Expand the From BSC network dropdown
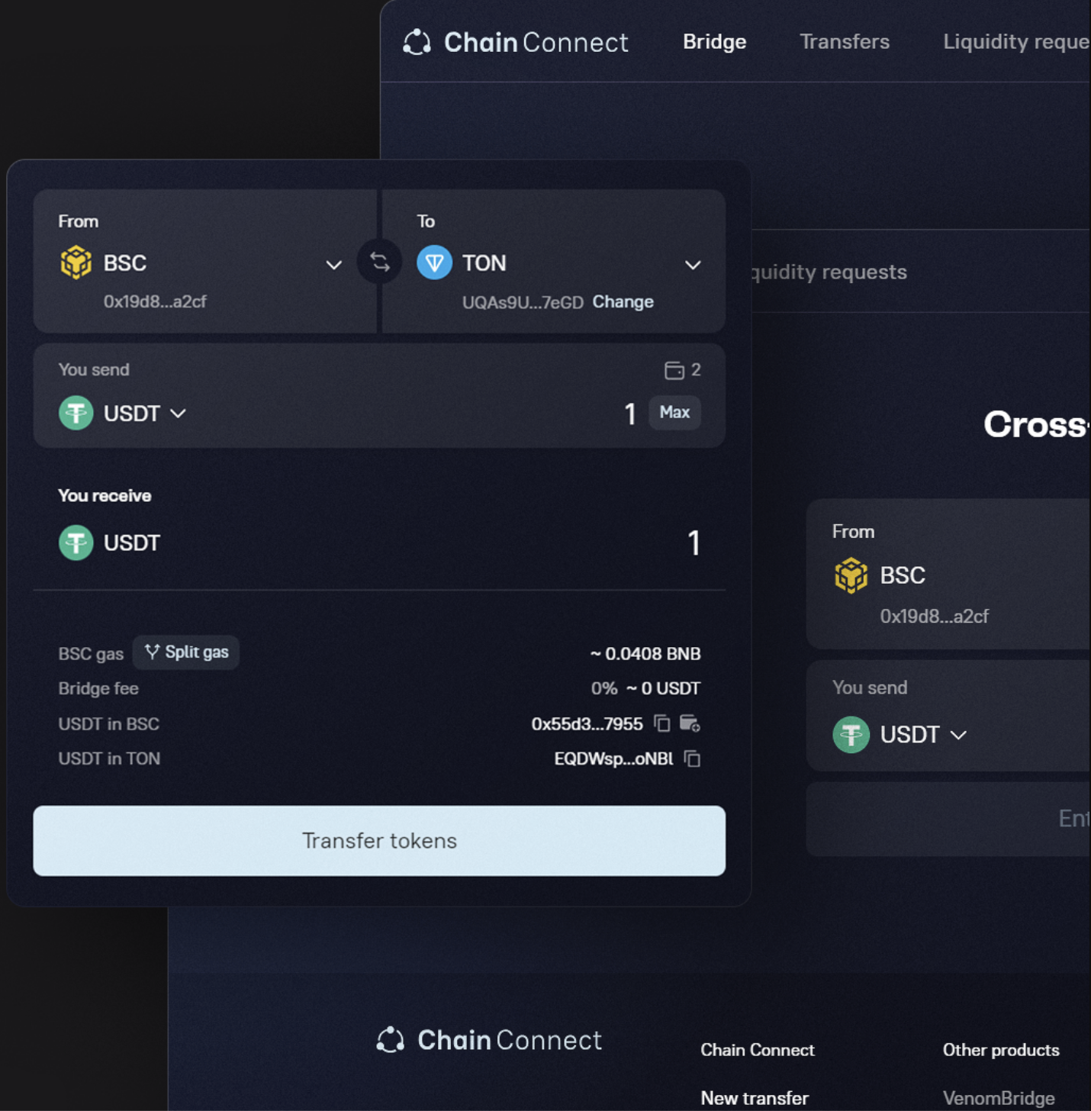Screen dimensions: 1091x1111 click(x=333, y=265)
